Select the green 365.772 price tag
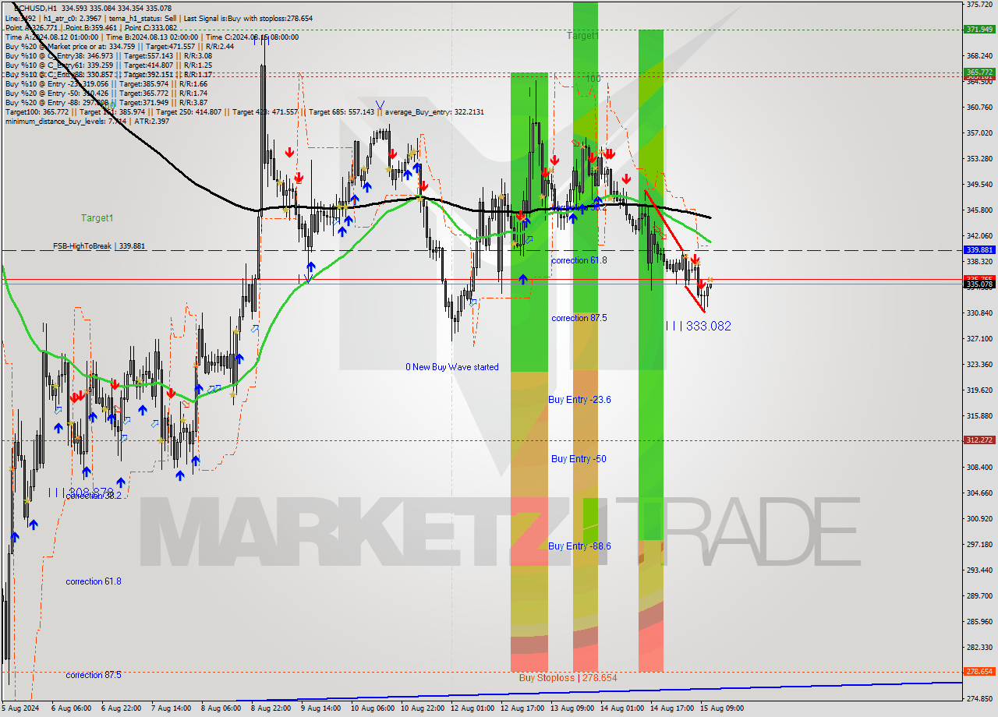Viewport: 998px width, 717px height. pos(979,72)
